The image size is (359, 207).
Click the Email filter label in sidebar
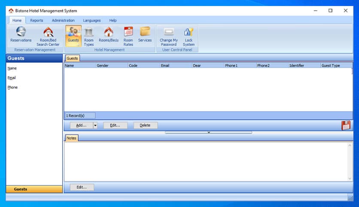[x=12, y=78]
